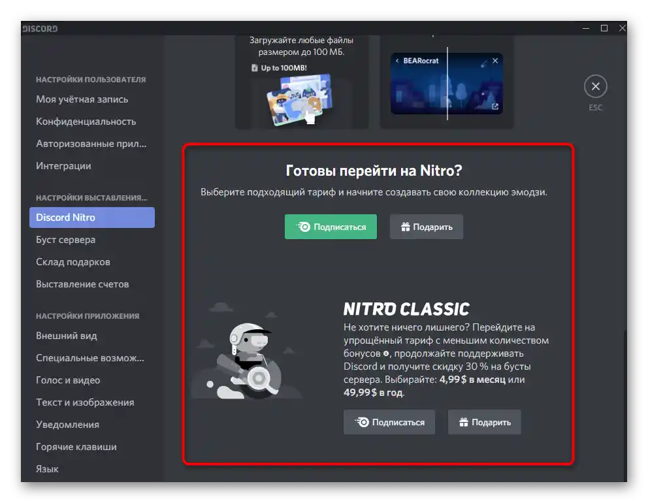Viewport: 648px width, 503px height.
Task: Click the Готовы перейти на Nitro? heading
Action: point(374,170)
